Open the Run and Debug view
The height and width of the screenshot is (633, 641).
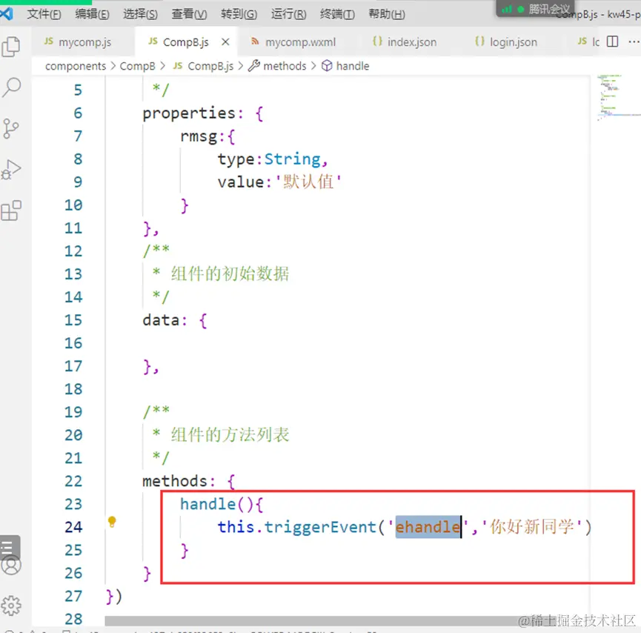pyautogui.click(x=10, y=170)
